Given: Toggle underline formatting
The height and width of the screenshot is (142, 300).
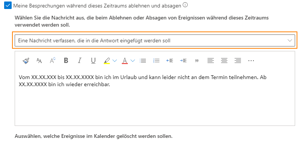Looking at the screenshot, I should pos(93,61).
